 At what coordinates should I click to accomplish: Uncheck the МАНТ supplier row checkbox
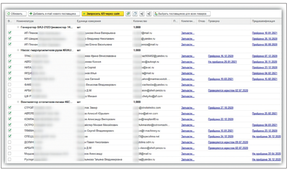pyautogui.click(x=10, y=78)
